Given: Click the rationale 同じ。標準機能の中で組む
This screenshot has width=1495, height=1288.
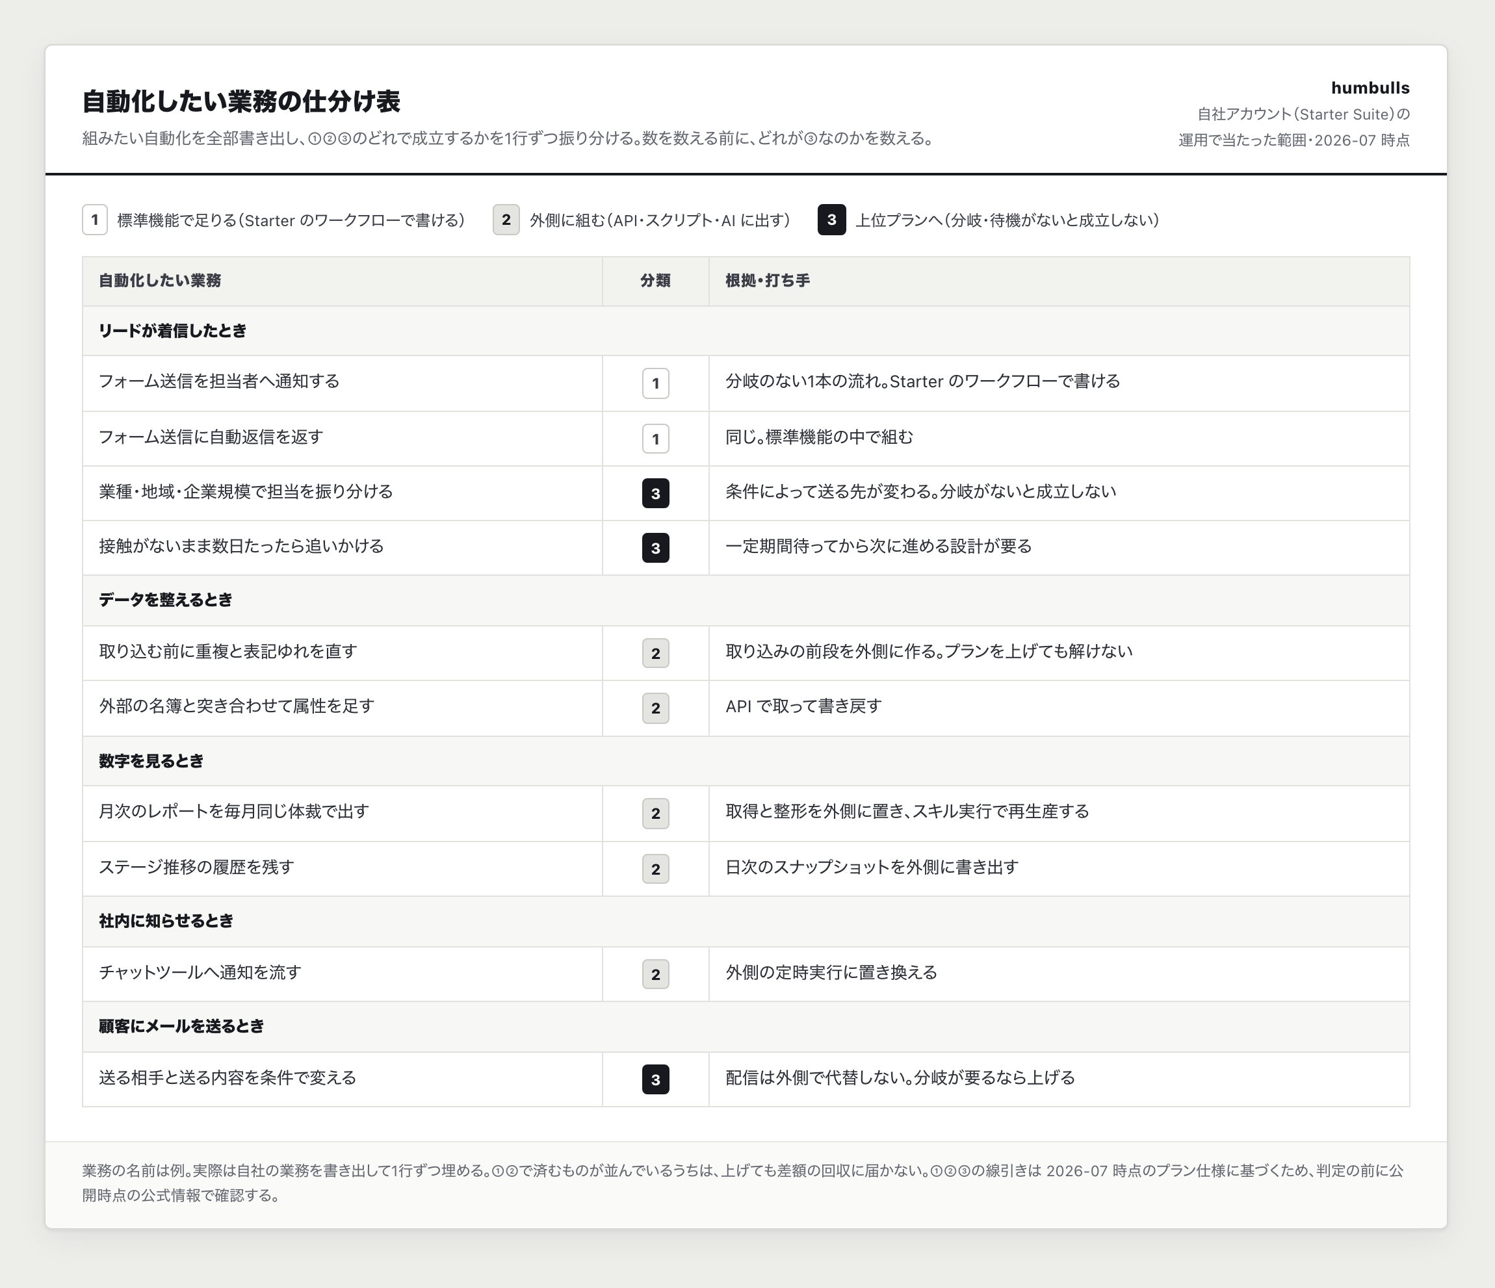Looking at the screenshot, I should coord(819,437).
